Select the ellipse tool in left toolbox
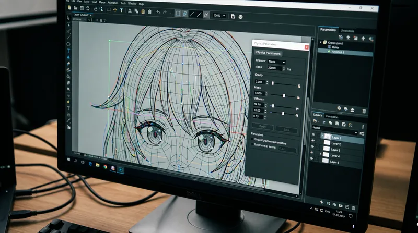 (68, 44)
